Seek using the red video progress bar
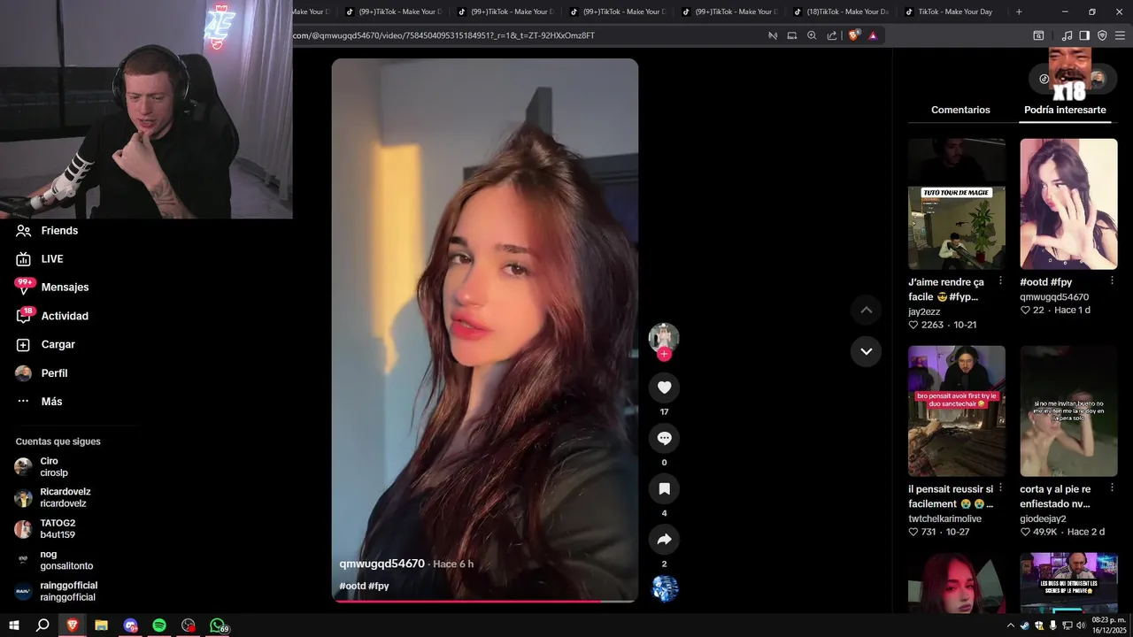 [484, 601]
